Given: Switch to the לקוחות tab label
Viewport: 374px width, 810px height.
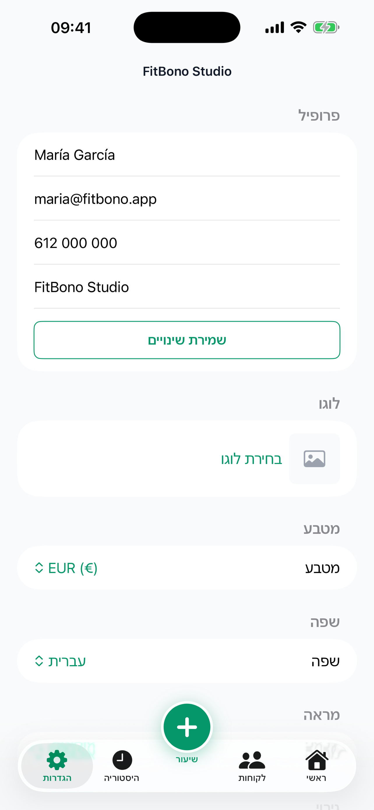Looking at the screenshot, I should 252,778.
